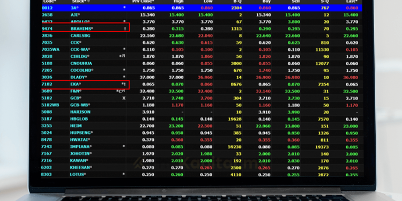This screenshot has height=201, width=402.
Task: Open the HEIM stock name
Action: (x=76, y=125)
